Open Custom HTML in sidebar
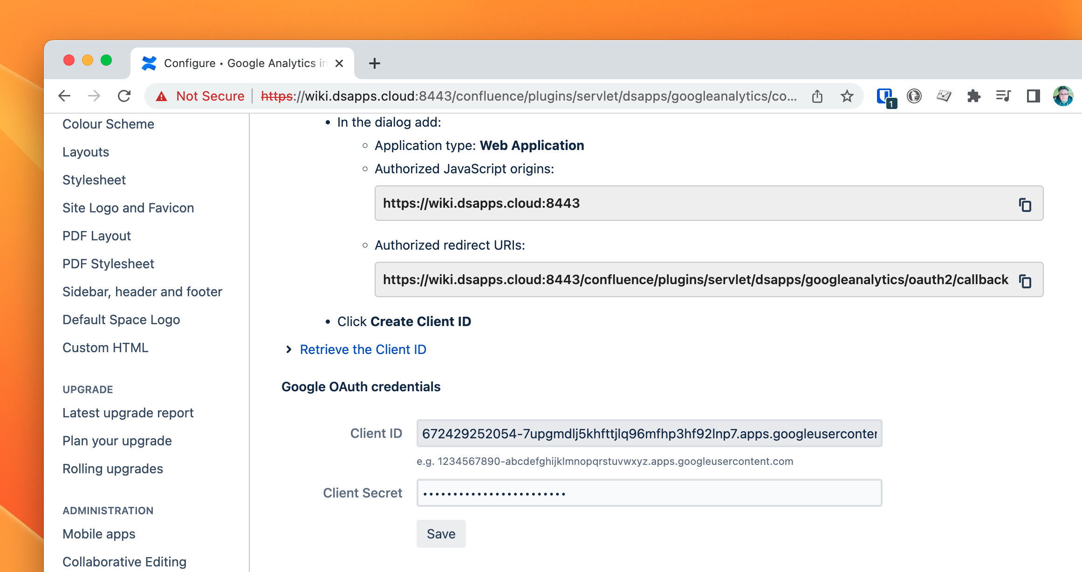The width and height of the screenshot is (1082, 572). 105,347
